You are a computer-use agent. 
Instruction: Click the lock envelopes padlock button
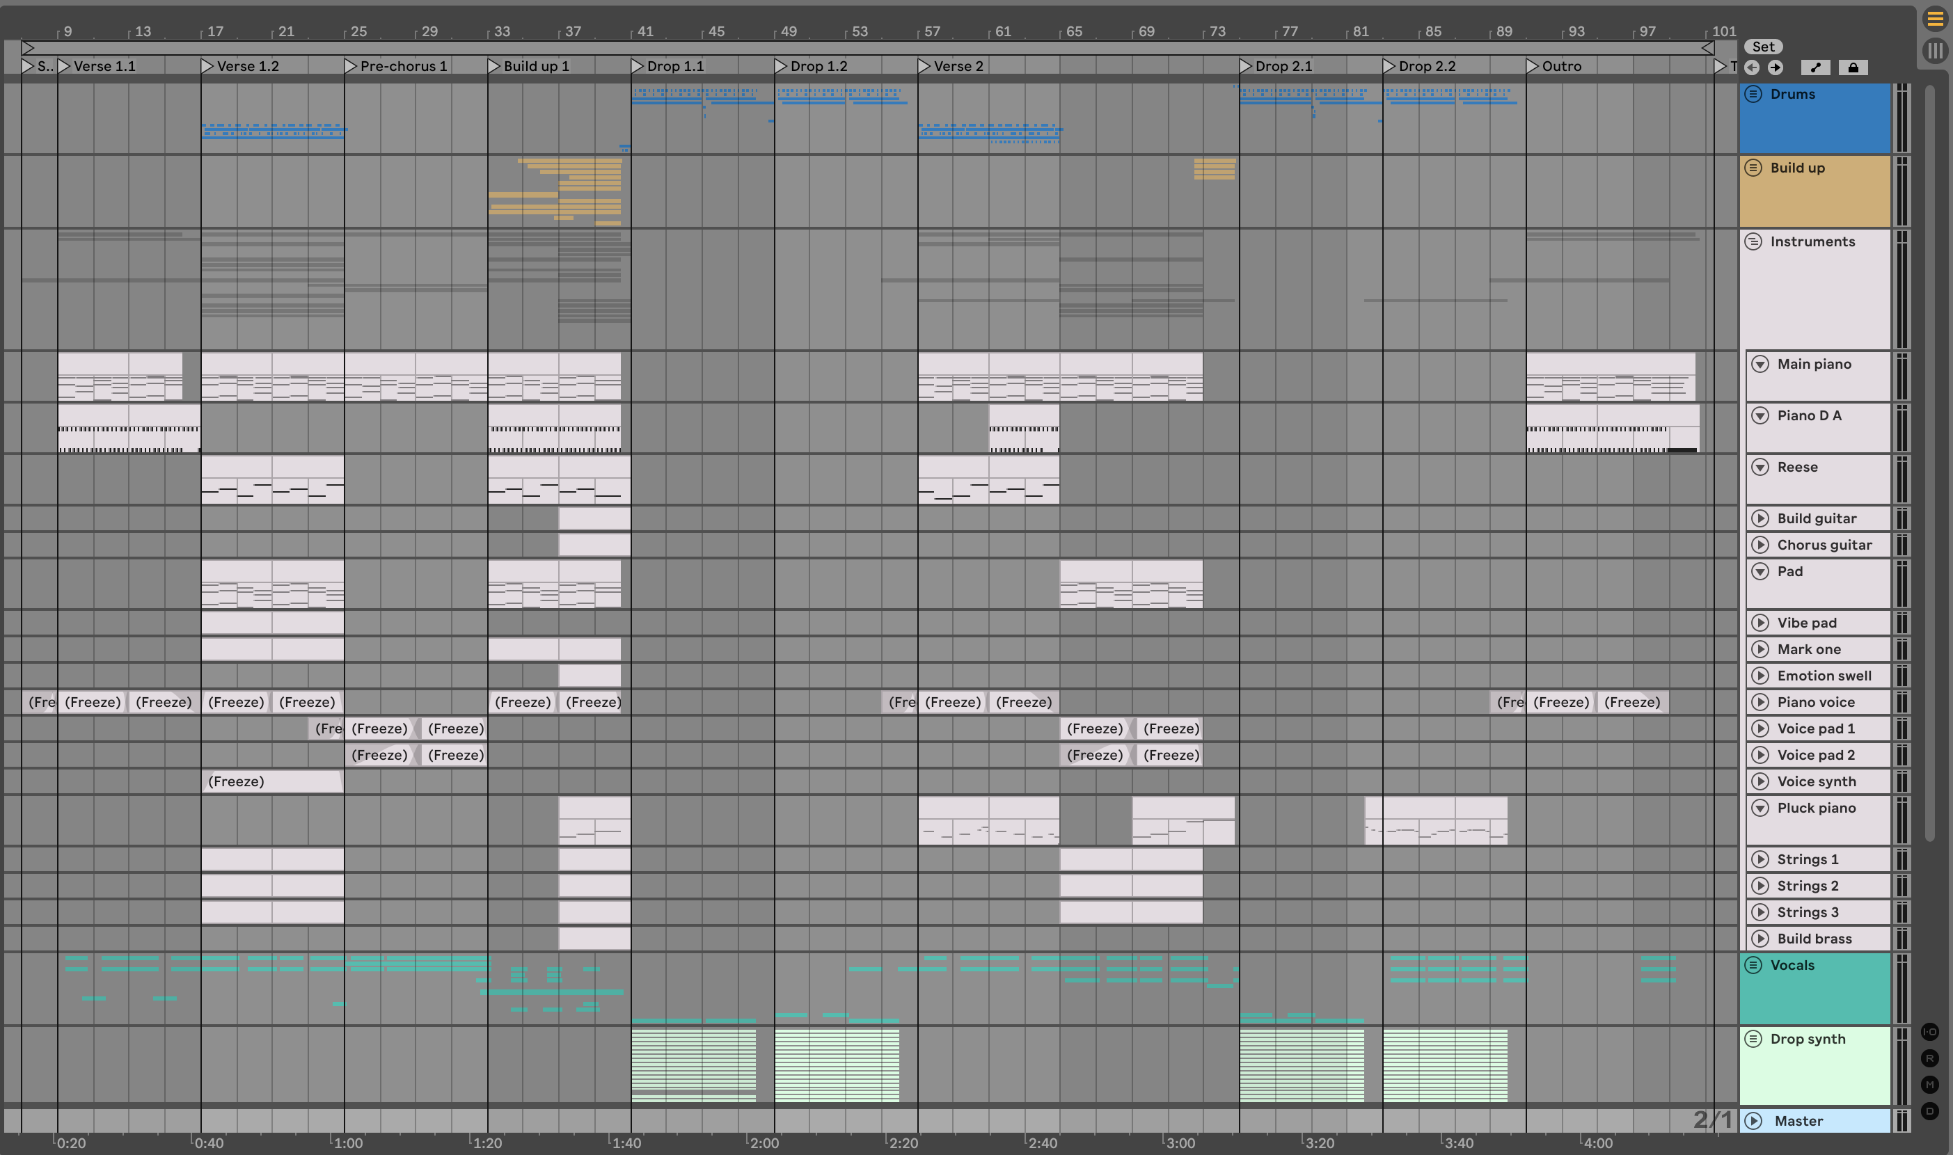pos(1853,67)
